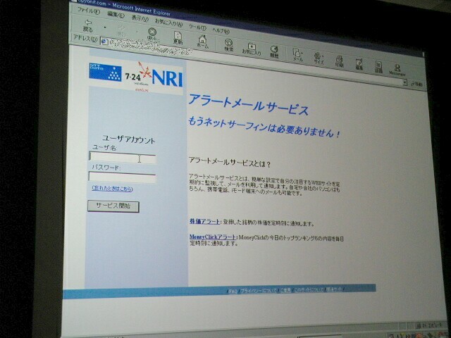The height and width of the screenshot is (338, 451).
Task: Click the forgot password (忘れたときはこちら) link
Action: coord(112,189)
